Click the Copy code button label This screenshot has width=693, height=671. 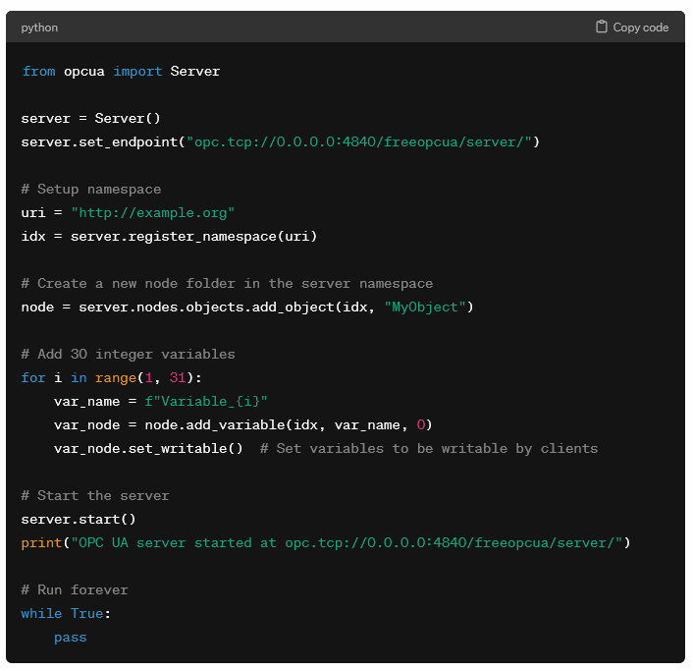pyautogui.click(x=640, y=28)
